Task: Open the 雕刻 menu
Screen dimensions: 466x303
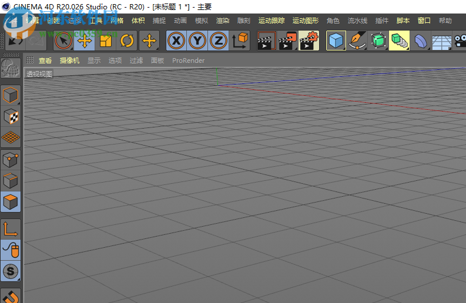Action: 244,21
